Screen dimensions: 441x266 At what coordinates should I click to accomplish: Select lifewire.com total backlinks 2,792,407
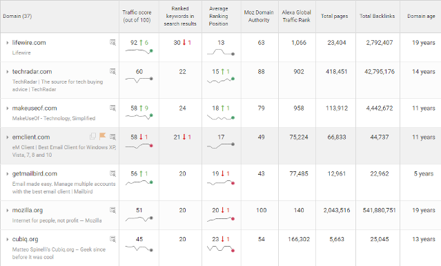(380, 43)
